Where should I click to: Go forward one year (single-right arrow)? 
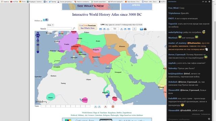[x=122, y=29]
